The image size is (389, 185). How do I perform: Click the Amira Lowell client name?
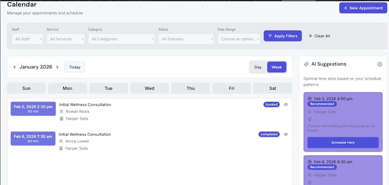coord(77,141)
